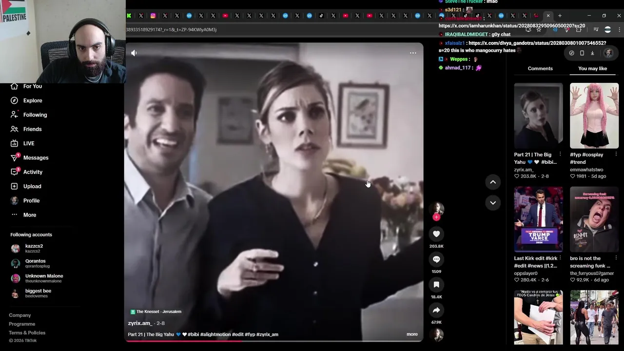Click the download desktop app icon
The height and width of the screenshot is (351, 624).
coord(592,53)
